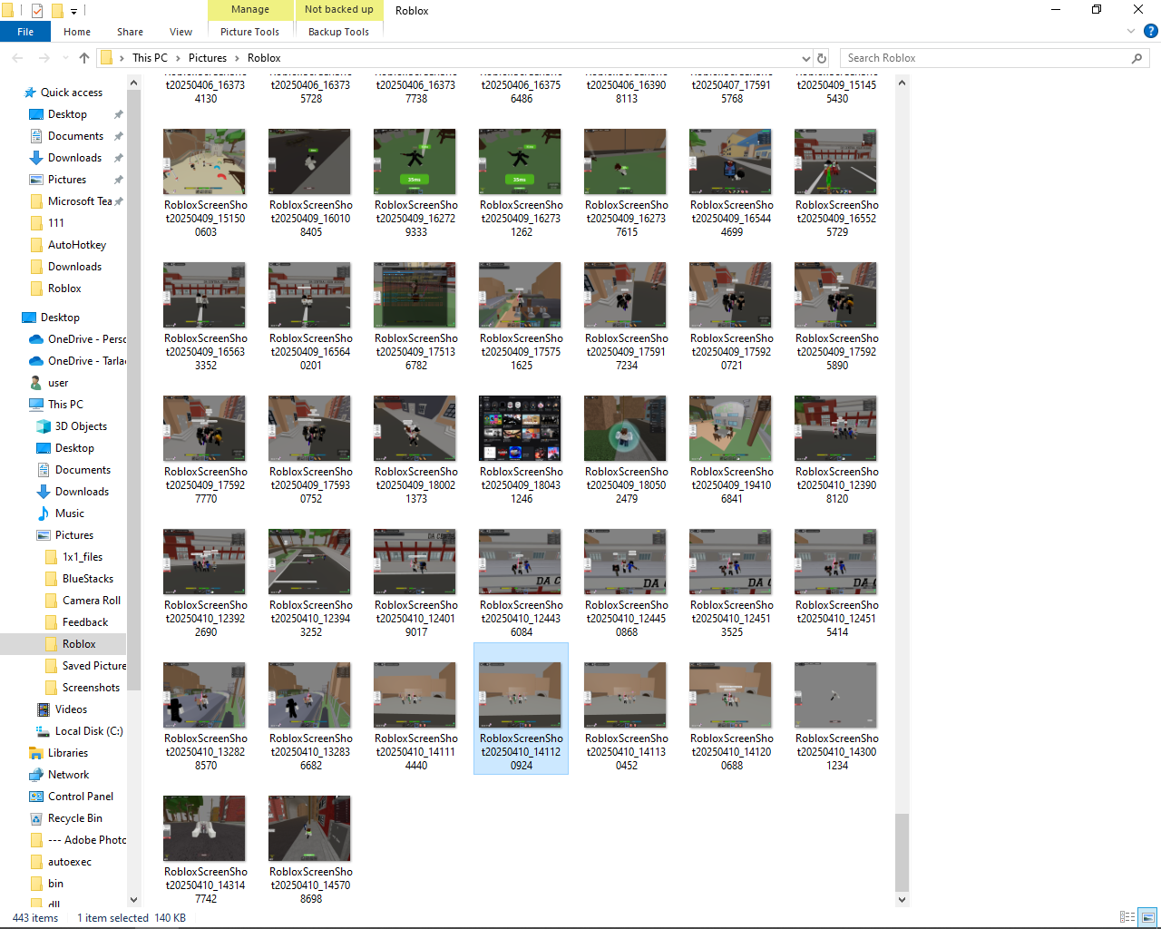
Task: Switch to Large thumbnails view icon
Action: 1147,917
